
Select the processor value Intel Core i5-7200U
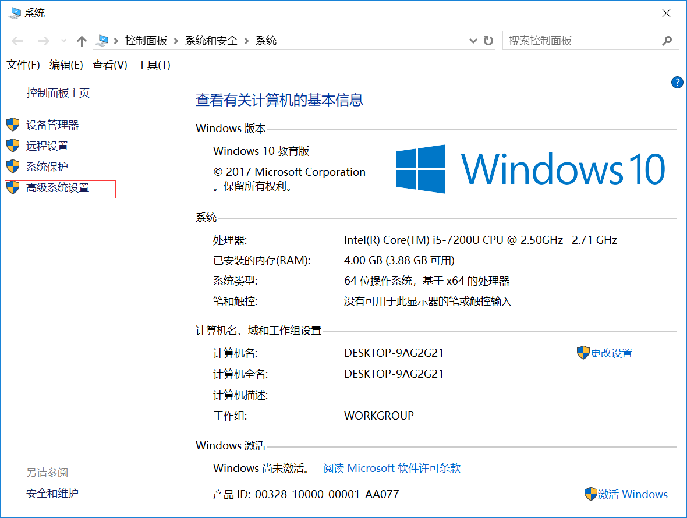(480, 240)
